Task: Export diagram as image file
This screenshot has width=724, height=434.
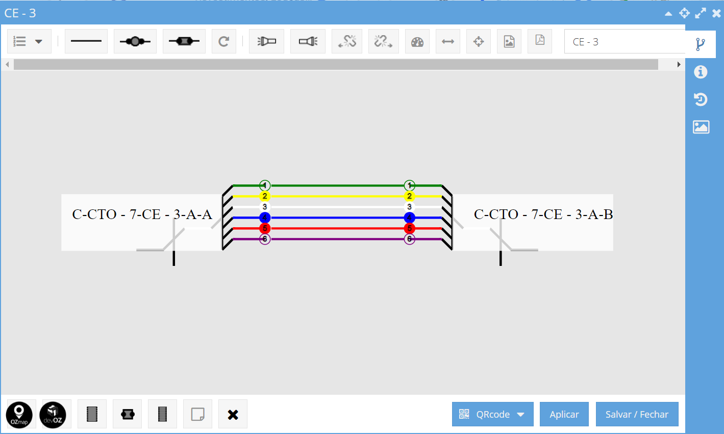Action: click(509, 42)
